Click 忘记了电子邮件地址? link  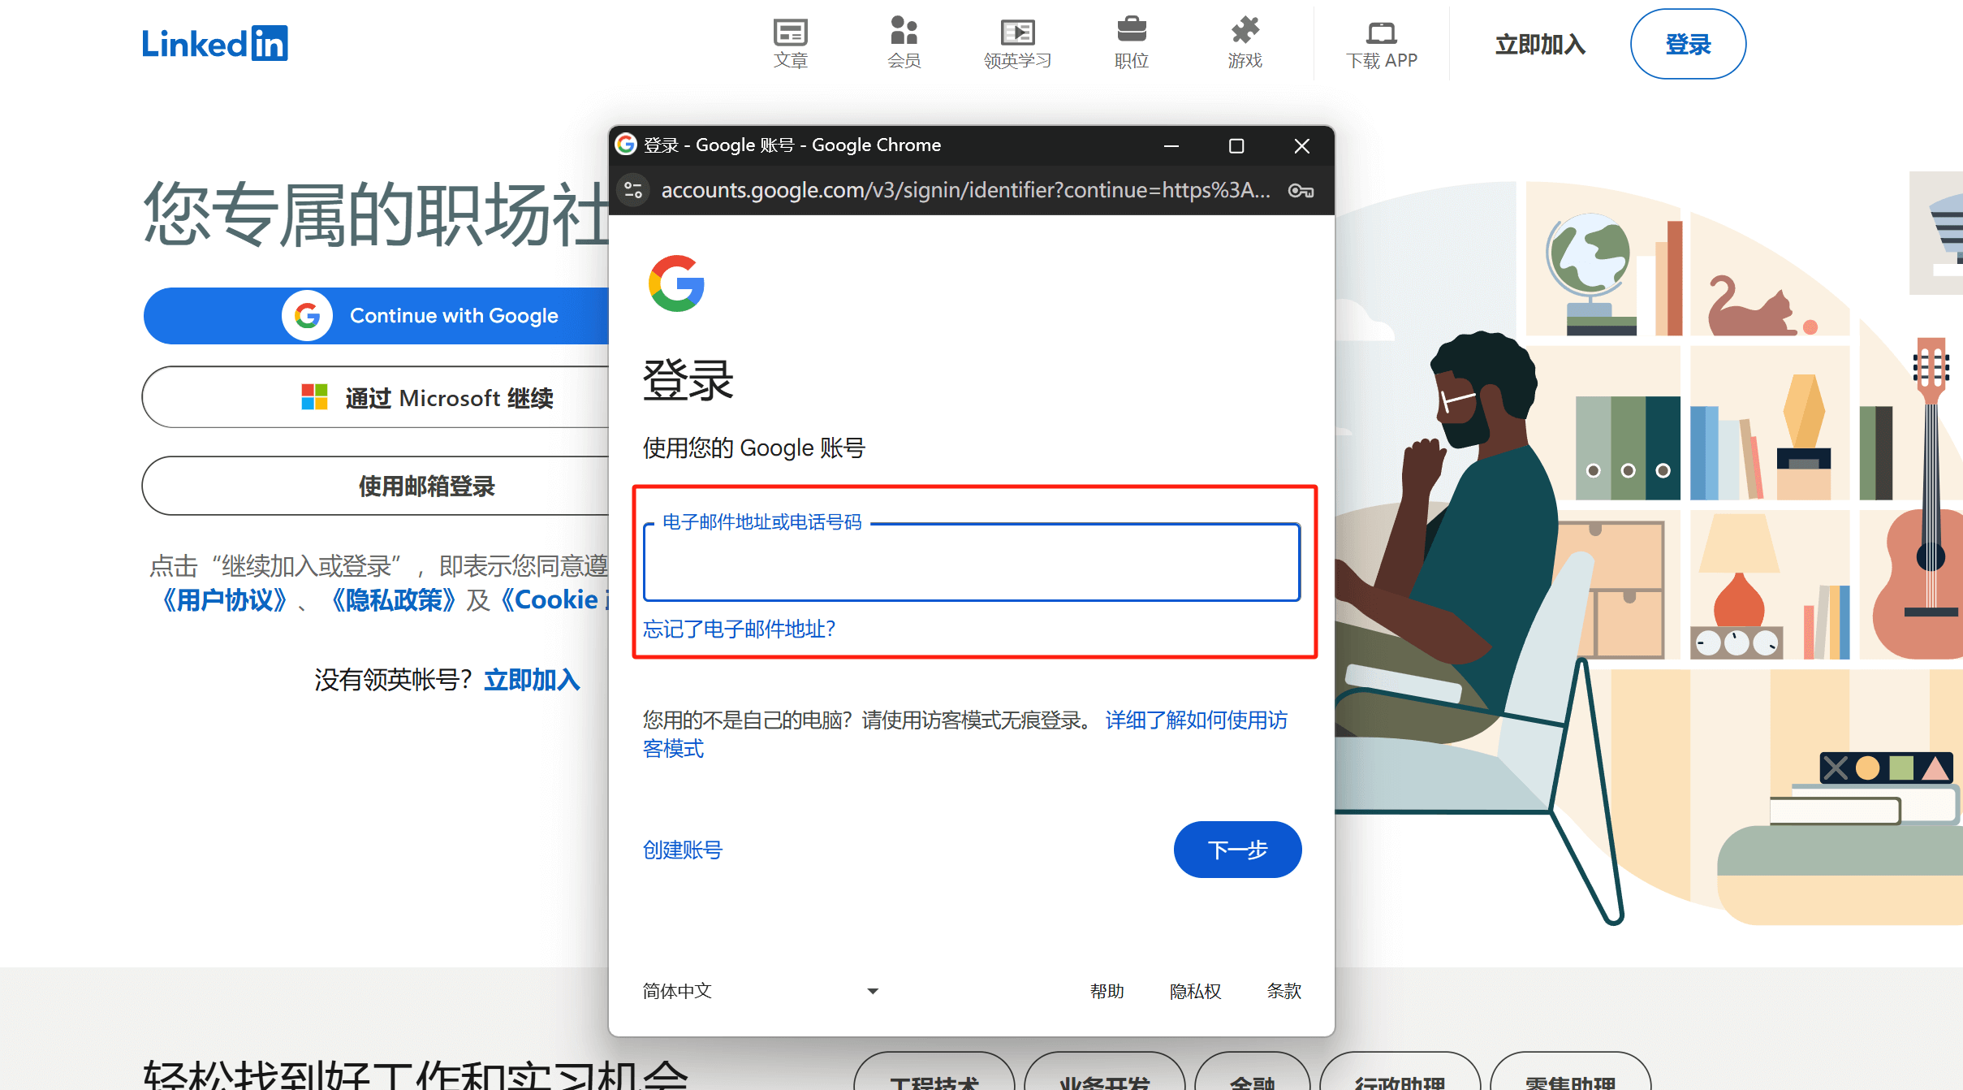740,629
